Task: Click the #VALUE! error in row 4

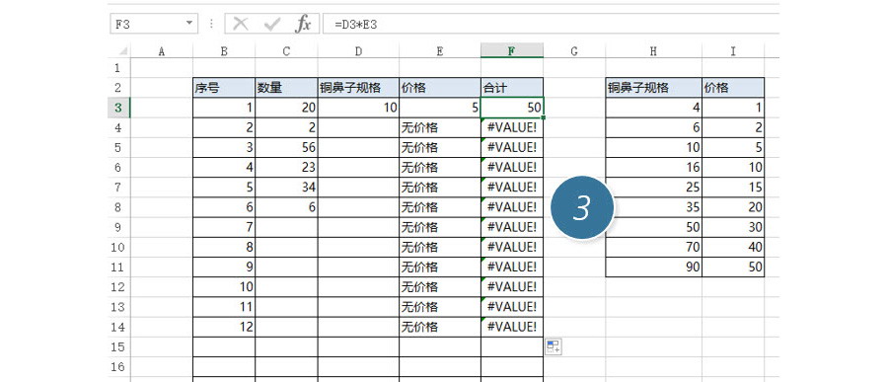Action: click(x=512, y=127)
